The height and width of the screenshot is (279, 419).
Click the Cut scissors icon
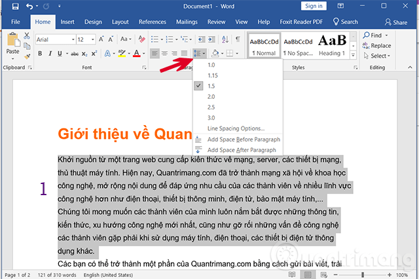pyautogui.click(x=27, y=35)
